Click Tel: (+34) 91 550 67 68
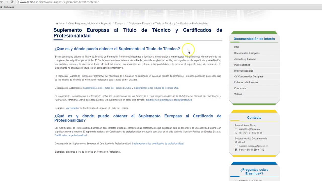Screen dimensions: 322x181 coord(250,133)
